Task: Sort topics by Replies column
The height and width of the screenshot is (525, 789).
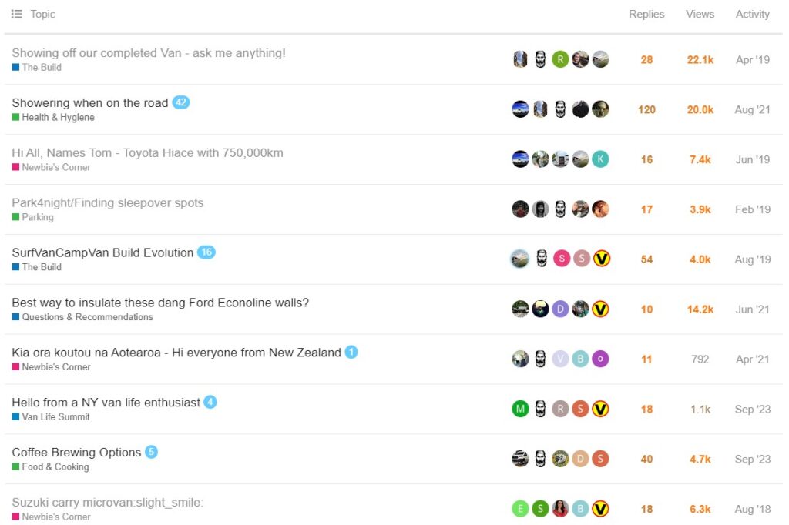Action: click(x=646, y=14)
